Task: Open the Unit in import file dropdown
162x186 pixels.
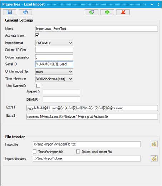Action: (54, 72)
